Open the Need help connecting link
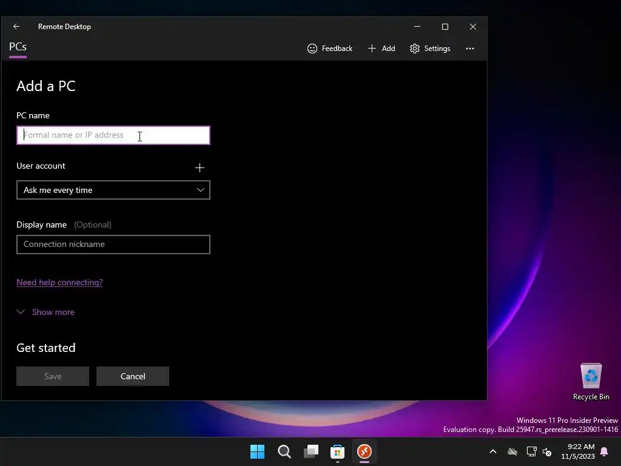621x466 pixels. click(x=59, y=282)
